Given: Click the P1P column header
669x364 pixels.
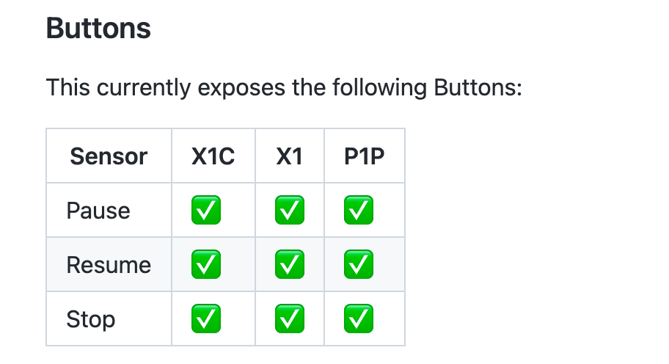Looking at the screenshot, I should (x=365, y=156).
